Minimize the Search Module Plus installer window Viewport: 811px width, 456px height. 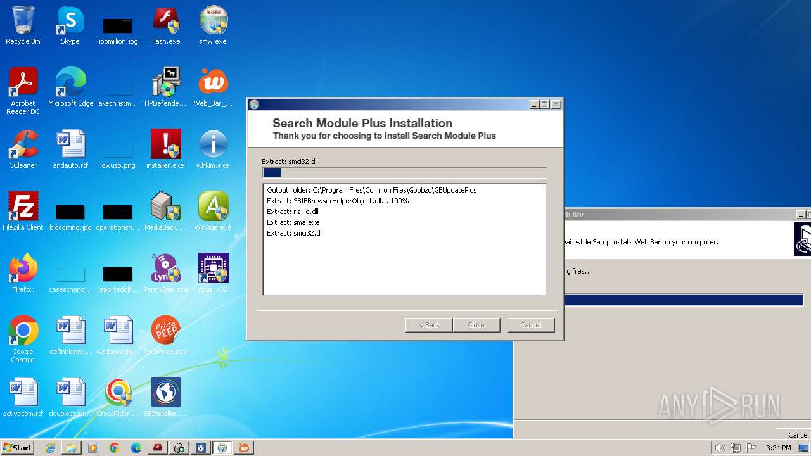(x=534, y=104)
